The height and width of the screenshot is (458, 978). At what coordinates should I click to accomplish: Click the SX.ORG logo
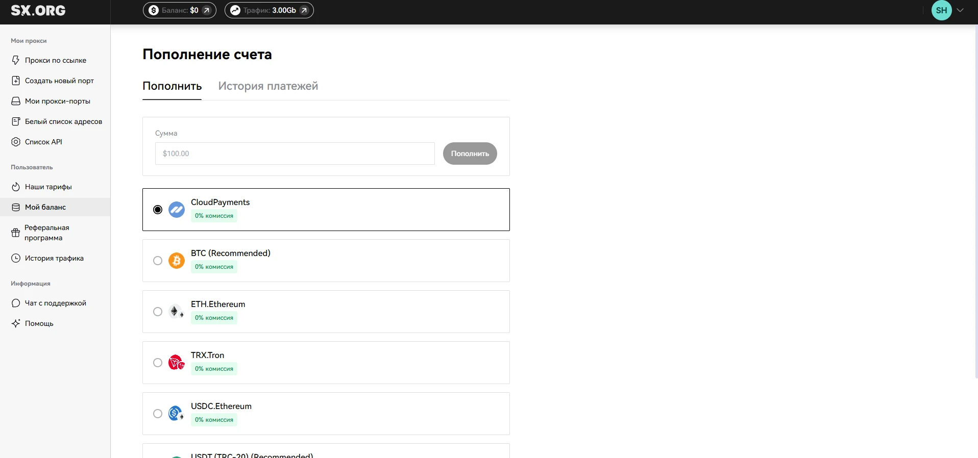(x=38, y=10)
